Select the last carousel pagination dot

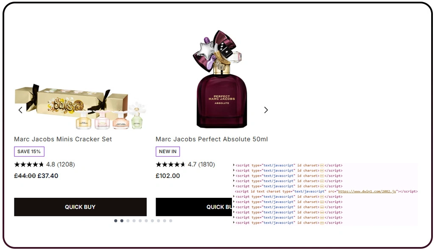(x=170, y=221)
